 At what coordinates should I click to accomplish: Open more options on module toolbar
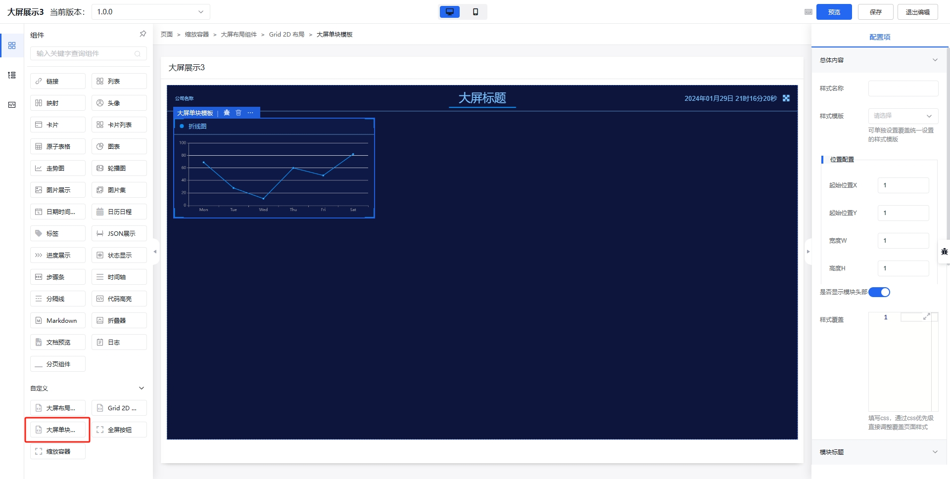click(250, 113)
